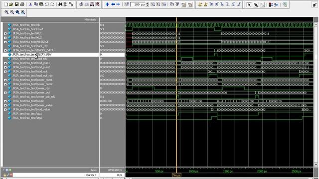Click the Restart simulation icon
Image resolution: width=319 pixels, height=179 pixels.
[127, 4]
